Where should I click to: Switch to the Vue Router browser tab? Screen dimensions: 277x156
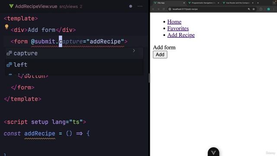click(238, 3)
